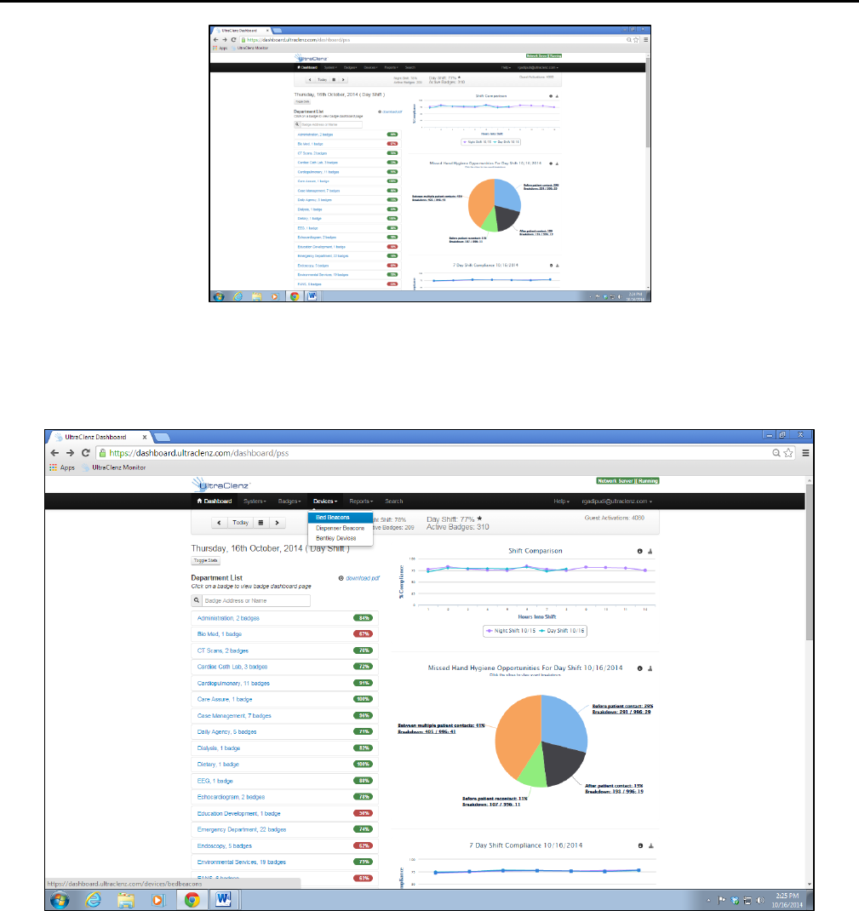The width and height of the screenshot is (859, 911).
Task: Click the address bar URL in the lower screenshot
Action: (x=198, y=453)
